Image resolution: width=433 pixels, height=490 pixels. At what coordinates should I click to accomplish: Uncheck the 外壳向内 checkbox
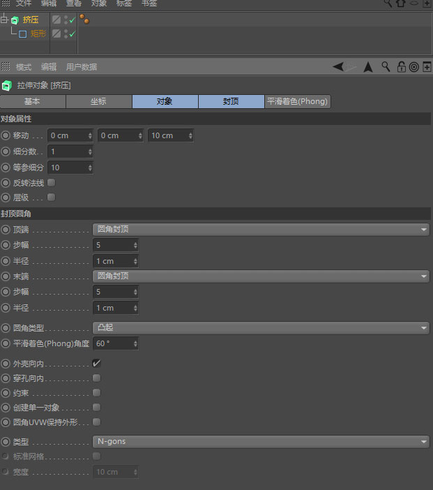tap(96, 363)
